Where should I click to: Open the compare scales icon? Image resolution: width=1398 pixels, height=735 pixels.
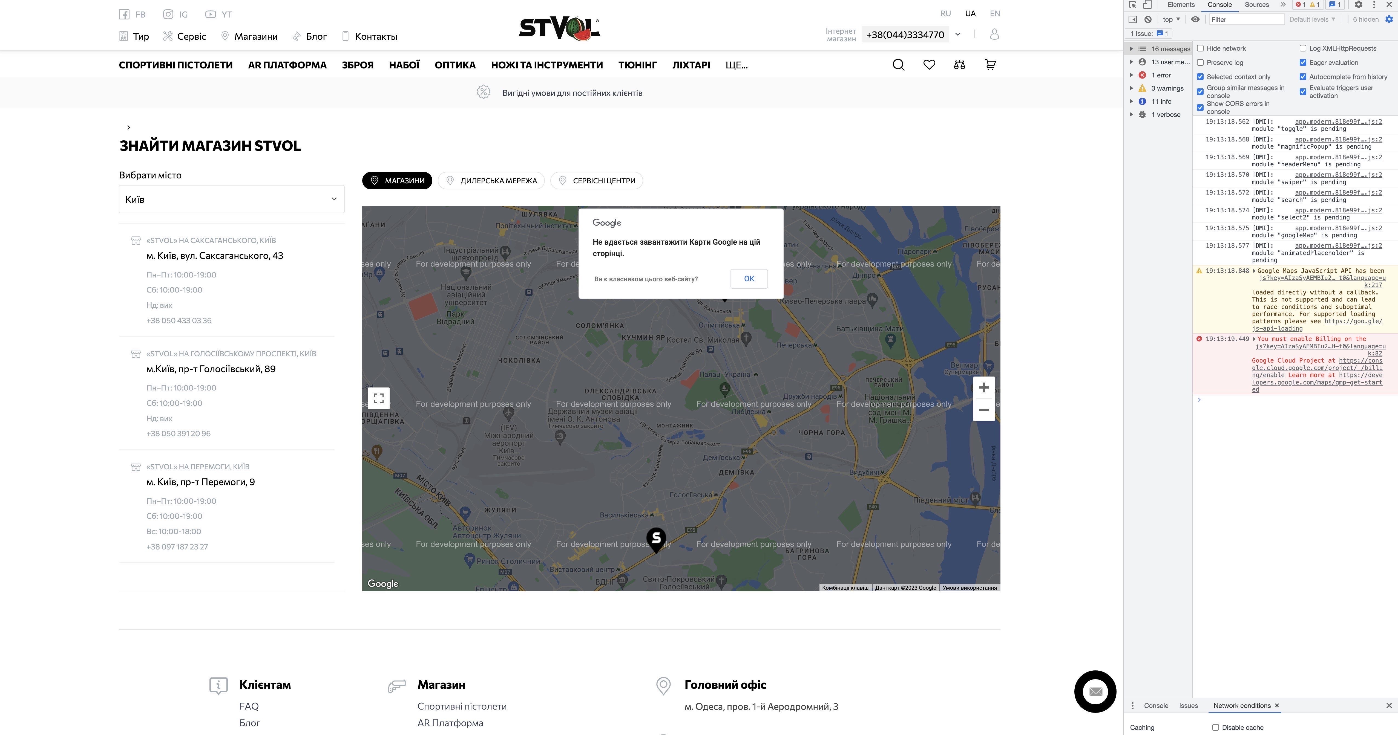[959, 65]
